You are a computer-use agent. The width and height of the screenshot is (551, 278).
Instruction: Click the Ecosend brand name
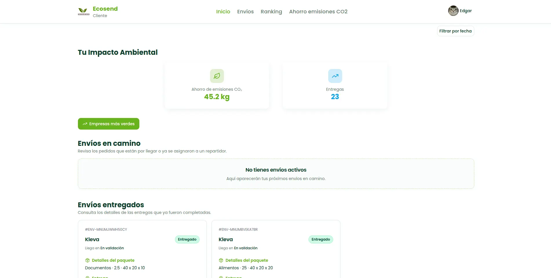coord(105,9)
